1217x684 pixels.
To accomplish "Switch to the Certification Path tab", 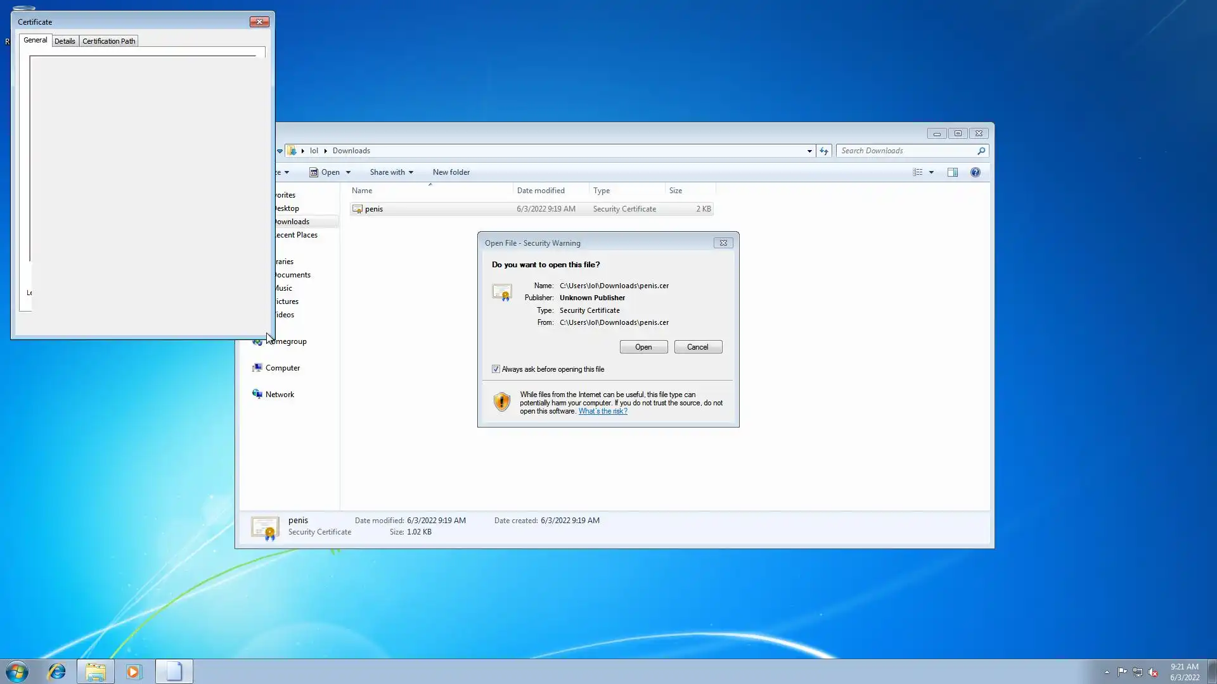I will pos(108,41).
